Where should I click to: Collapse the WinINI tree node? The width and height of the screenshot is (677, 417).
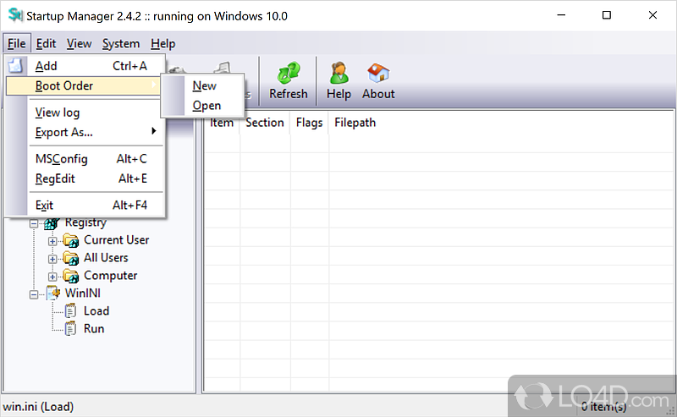tap(34, 295)
